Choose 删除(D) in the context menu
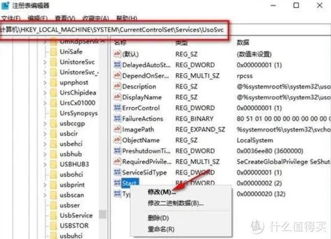 pos(158,218)
